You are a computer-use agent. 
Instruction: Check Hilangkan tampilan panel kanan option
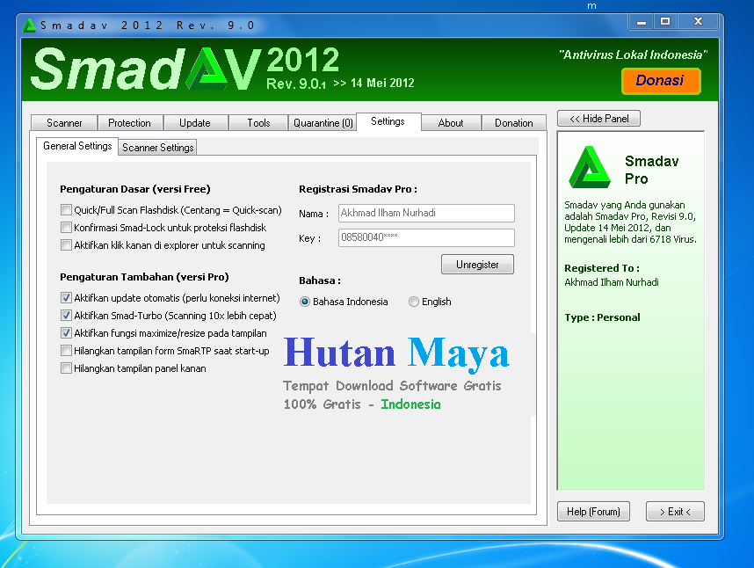67,368
